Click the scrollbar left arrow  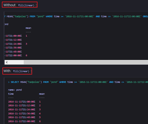coord(7,62)
